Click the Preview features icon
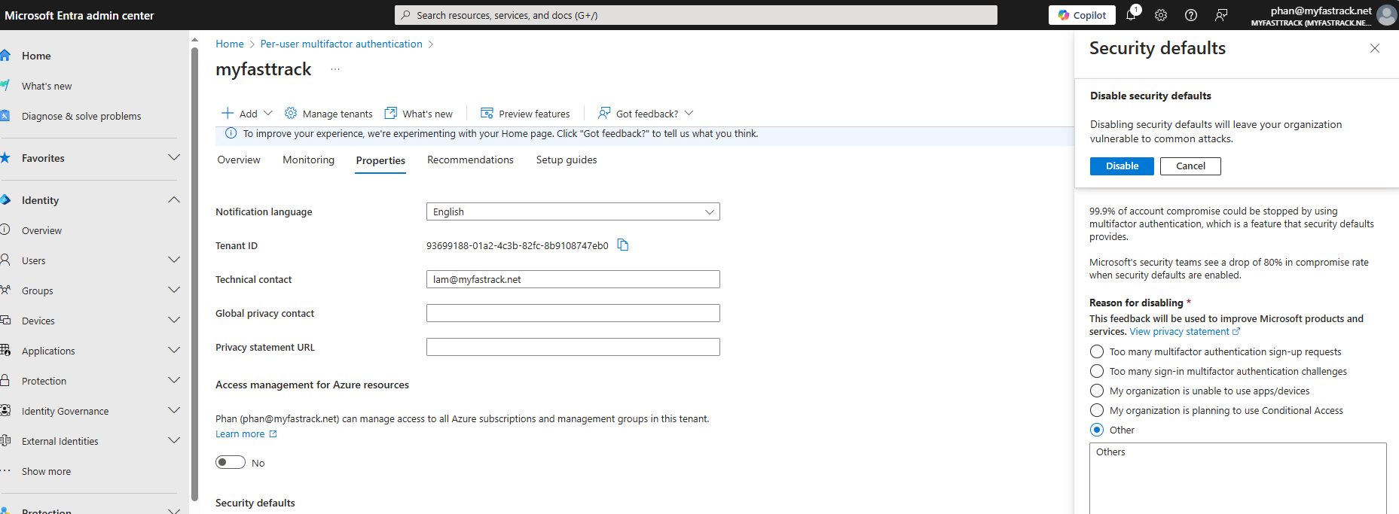Screen dimensions: 1399x514 click(x=487, y=113)
